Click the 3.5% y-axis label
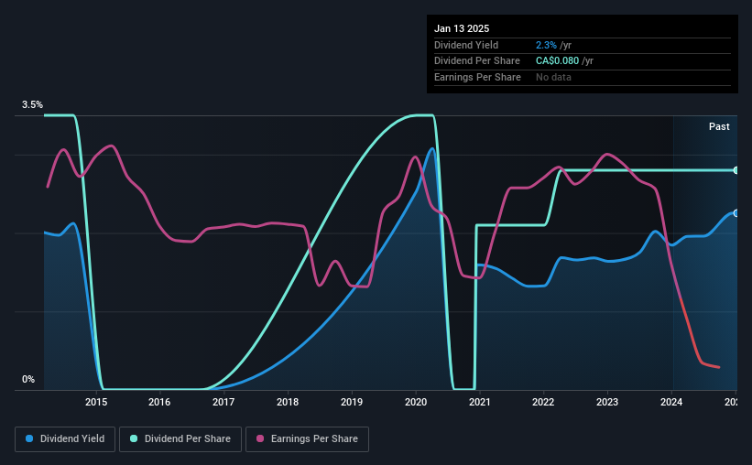Image resolution: width=752 pixels, height=465 pixels. 32,104
